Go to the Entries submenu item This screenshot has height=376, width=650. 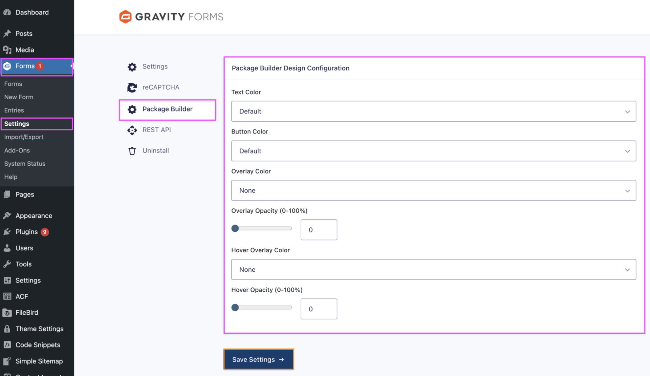(x=14, y=110)
